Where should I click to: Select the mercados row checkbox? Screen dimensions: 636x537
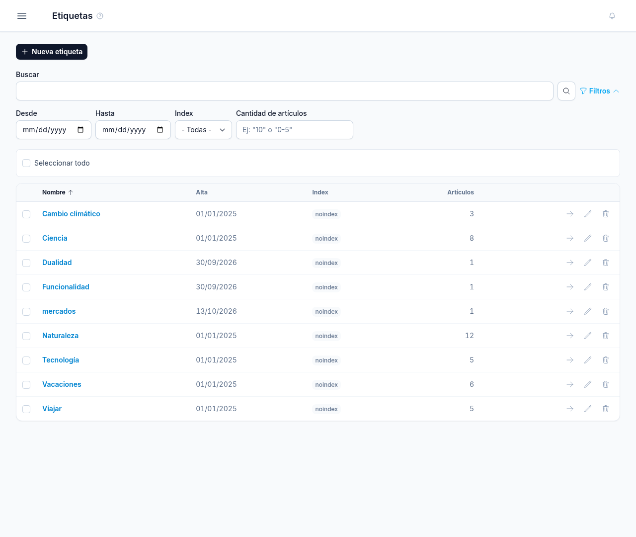point(26,312)
